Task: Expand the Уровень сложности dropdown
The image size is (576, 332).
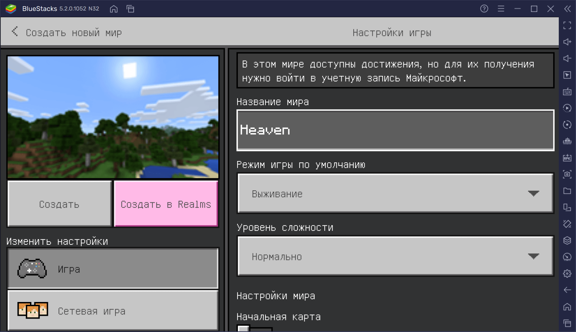Action: (395, 256)
